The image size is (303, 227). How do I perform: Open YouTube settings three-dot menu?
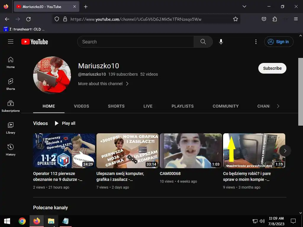pos(256,42)
